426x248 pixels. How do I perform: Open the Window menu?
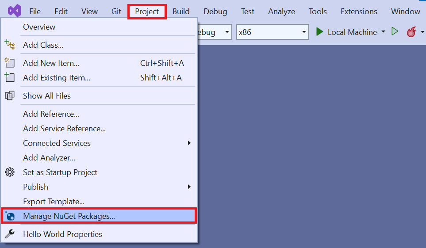click(405, 11)
